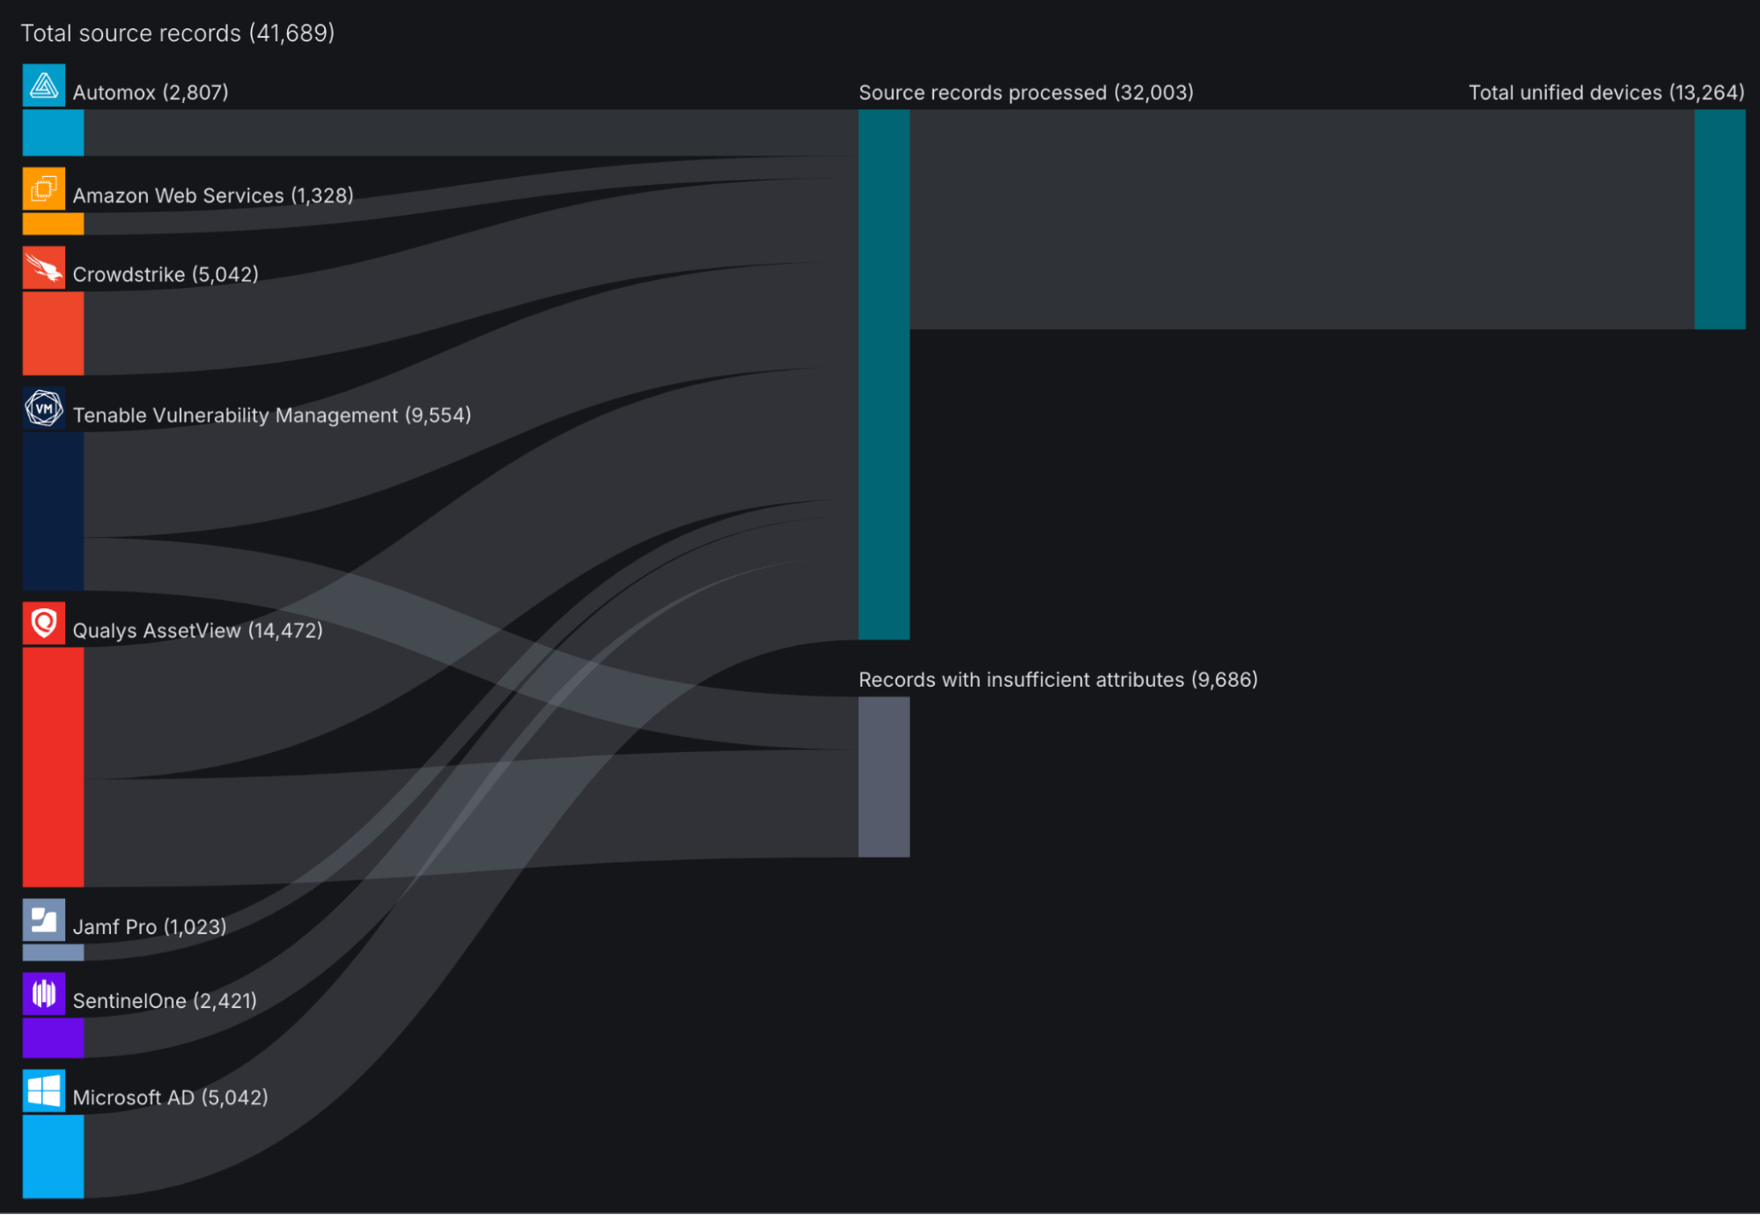
Task: Click the Jamf Pro label text
Action: (150, 925)
